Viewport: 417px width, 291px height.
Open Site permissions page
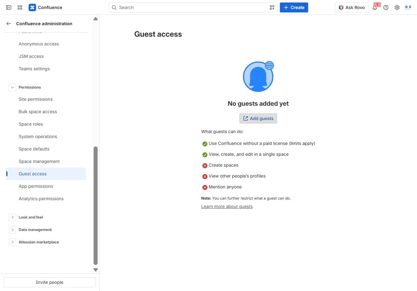coord(46,99)
